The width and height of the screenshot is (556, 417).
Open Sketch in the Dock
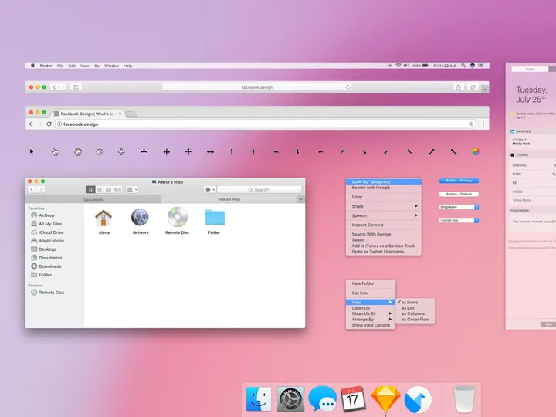coord(386,399)
